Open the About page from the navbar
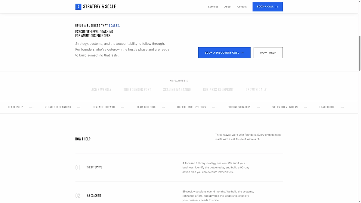This screenshot has width=361, height=203. coord(228,7)
